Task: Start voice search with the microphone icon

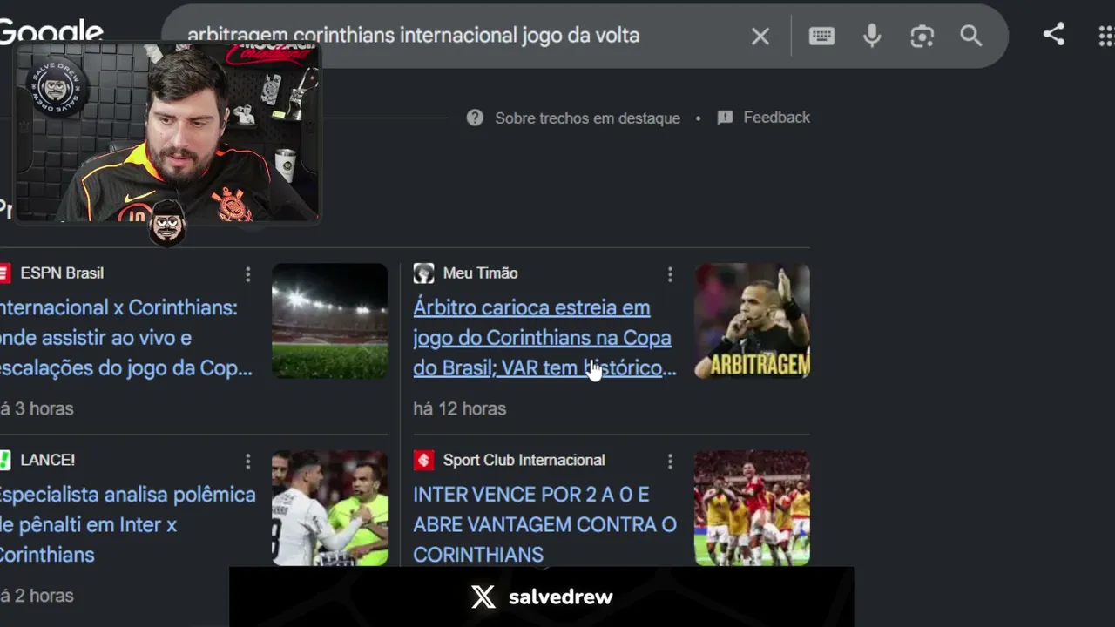Action: coord(872,36)
